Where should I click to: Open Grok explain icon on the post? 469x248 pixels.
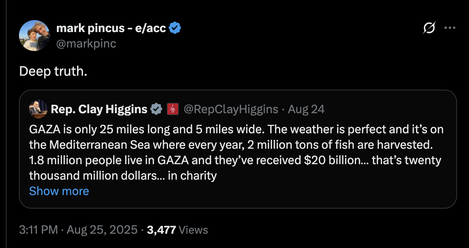pyautogui.click(x=429, y=28)
